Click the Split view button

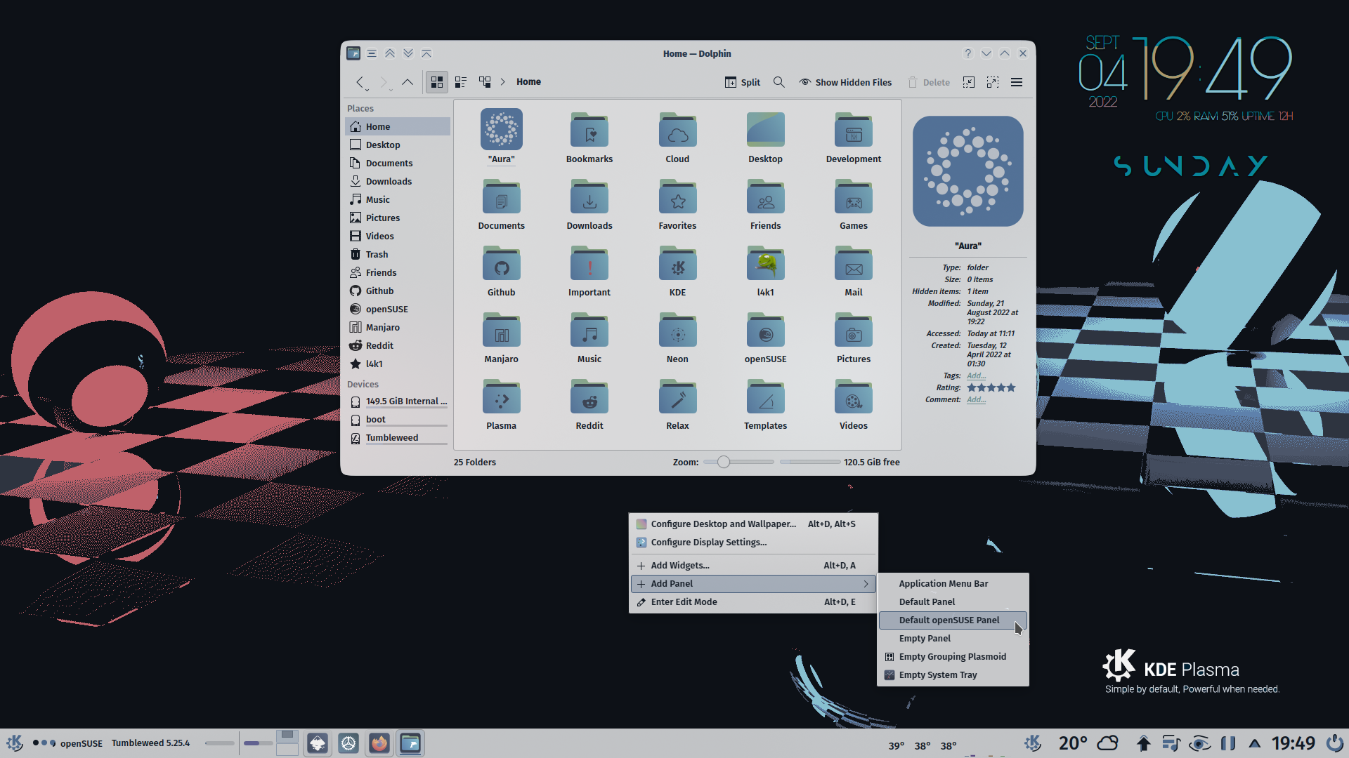742,82
